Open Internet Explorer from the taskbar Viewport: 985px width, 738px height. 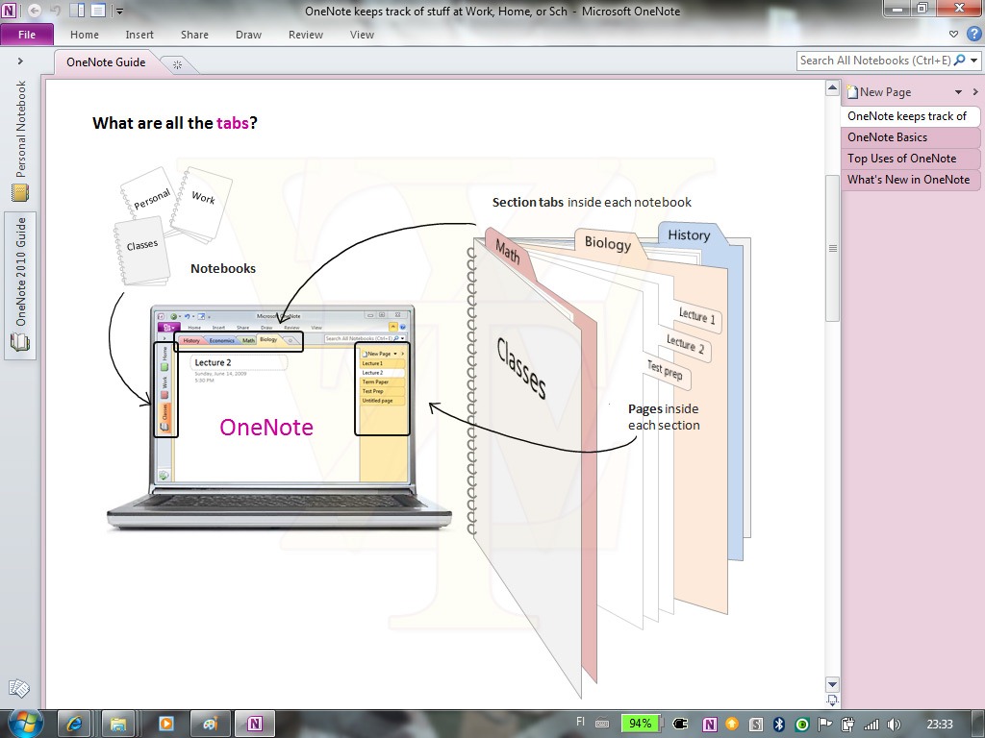coord(73,724)
